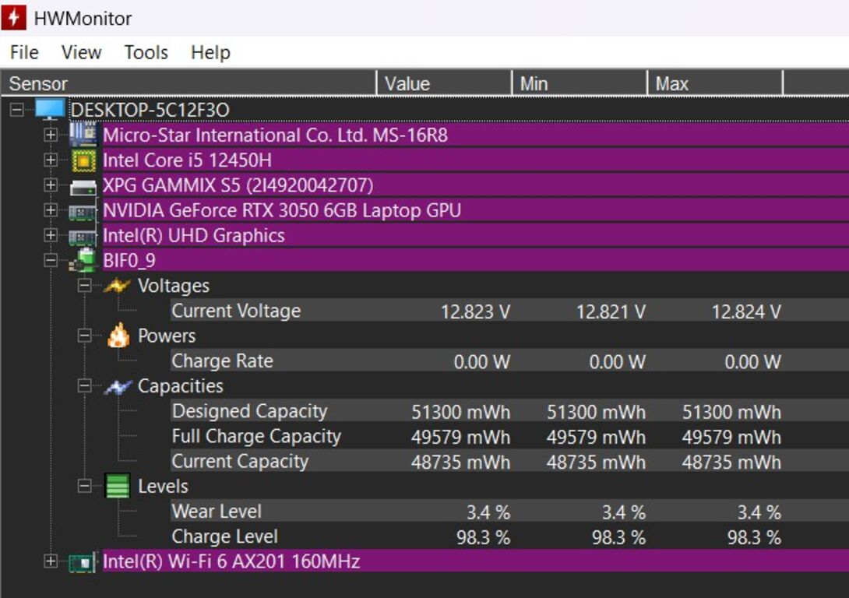Viewport: 849px width, 598px height.
Task: Select the Levels label
Action: pos(163,486)
